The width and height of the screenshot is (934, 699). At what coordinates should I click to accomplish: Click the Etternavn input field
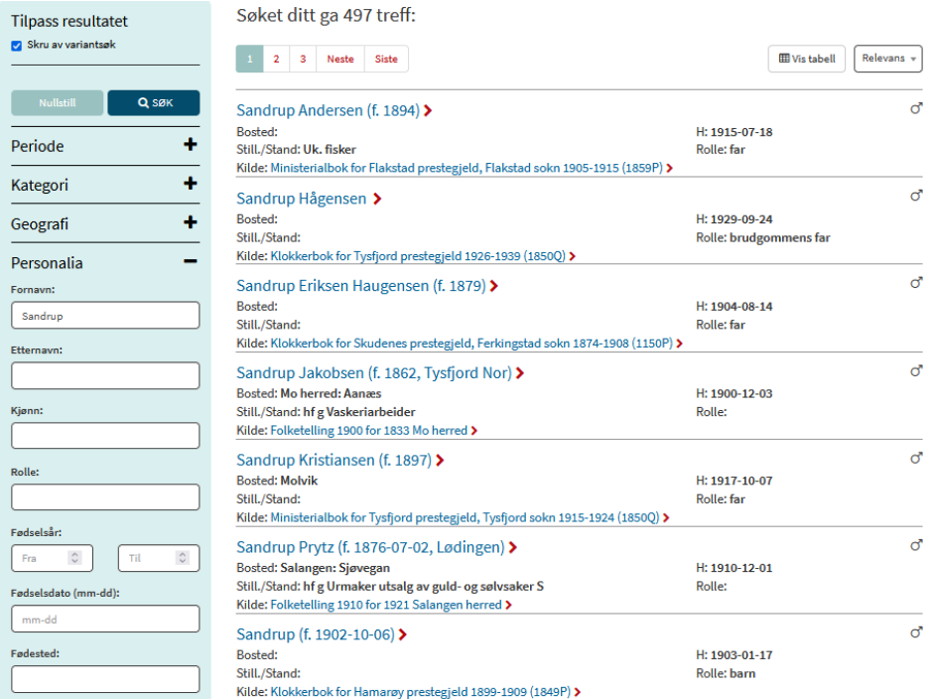[105, 375]
